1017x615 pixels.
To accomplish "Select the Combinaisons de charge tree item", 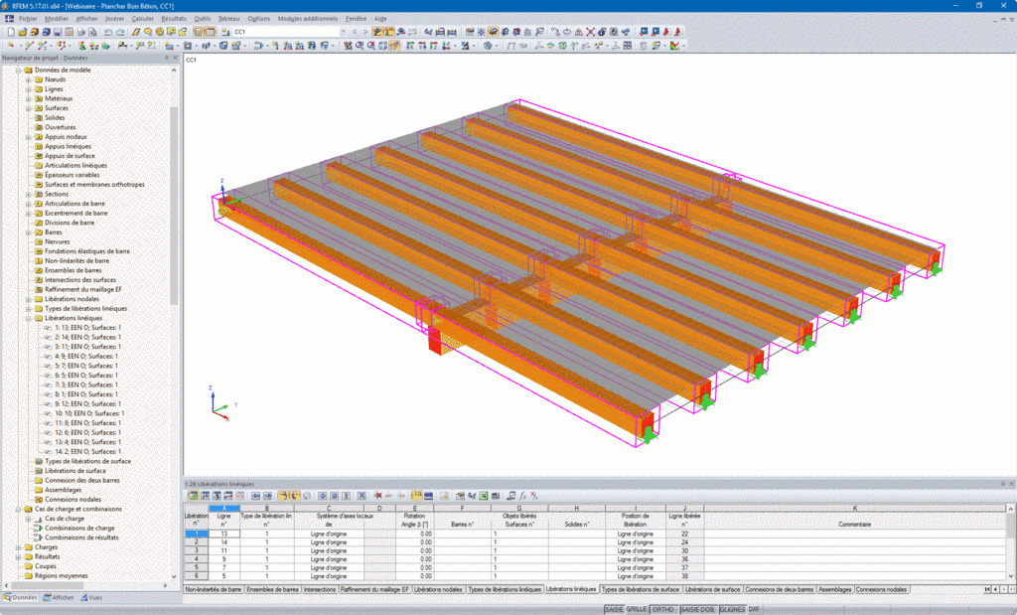I will [79, 529].
